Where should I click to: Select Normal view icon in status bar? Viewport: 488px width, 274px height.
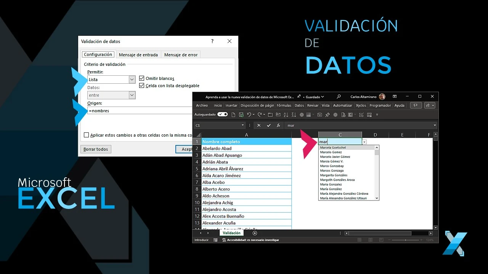[x=360, y=240]
